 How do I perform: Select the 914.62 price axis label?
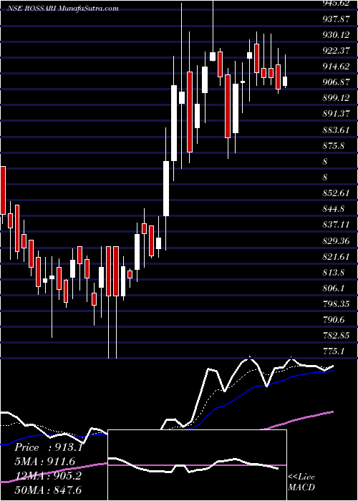click(x=337, y=67)
